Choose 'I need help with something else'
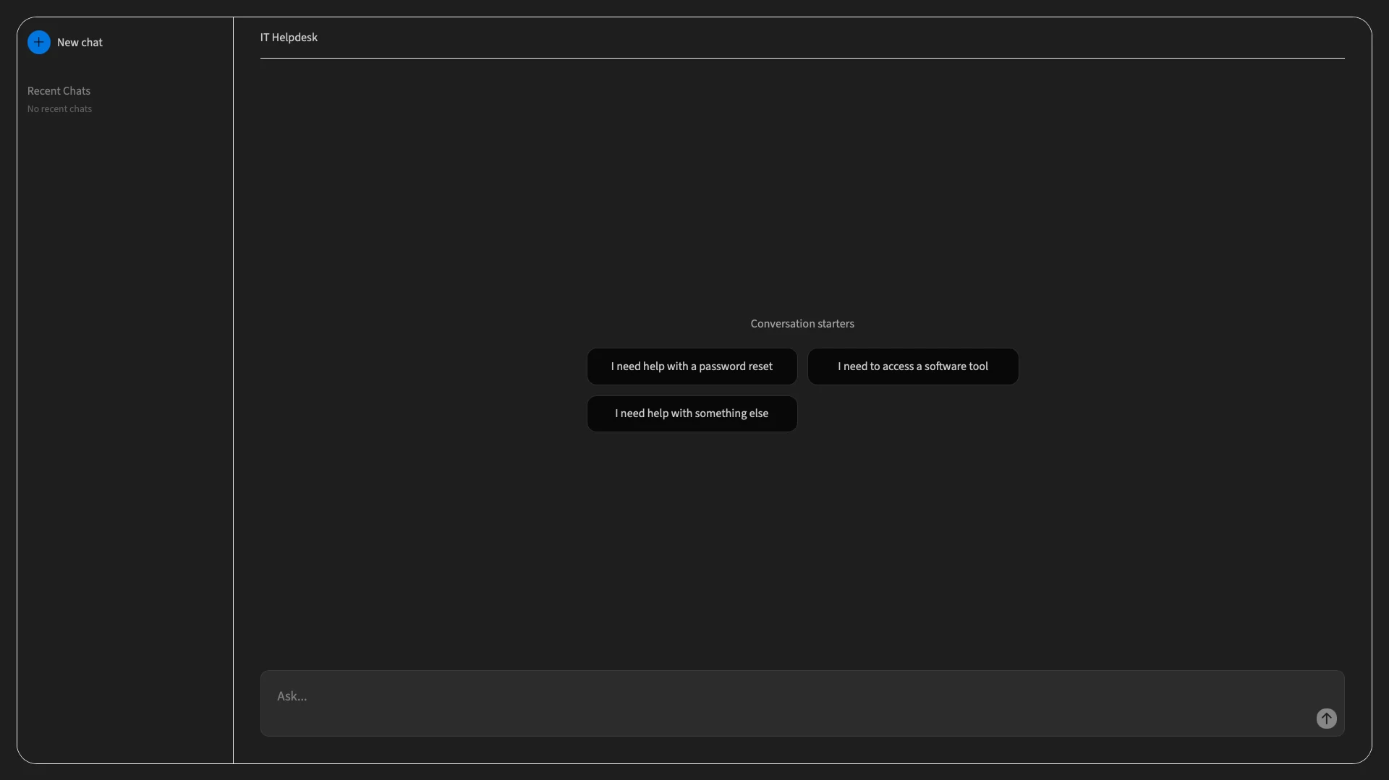Image resolution: width=1389 pixels, height=780 pixels. click(x=692, y=413)
